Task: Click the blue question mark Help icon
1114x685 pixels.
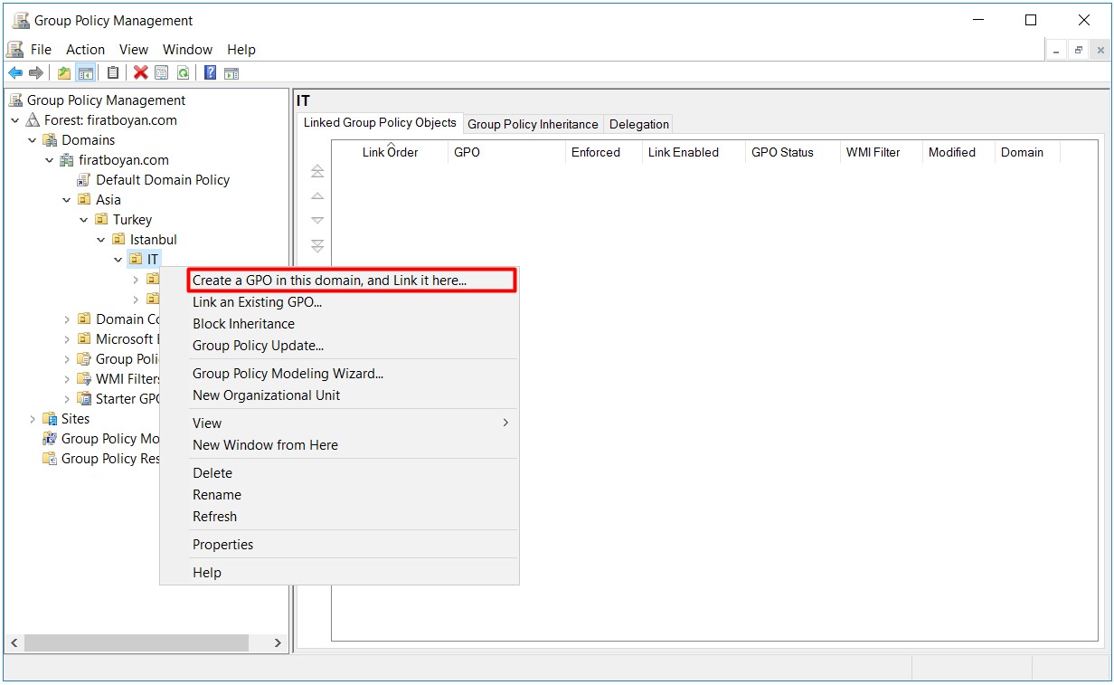Action: pos(210,73)
